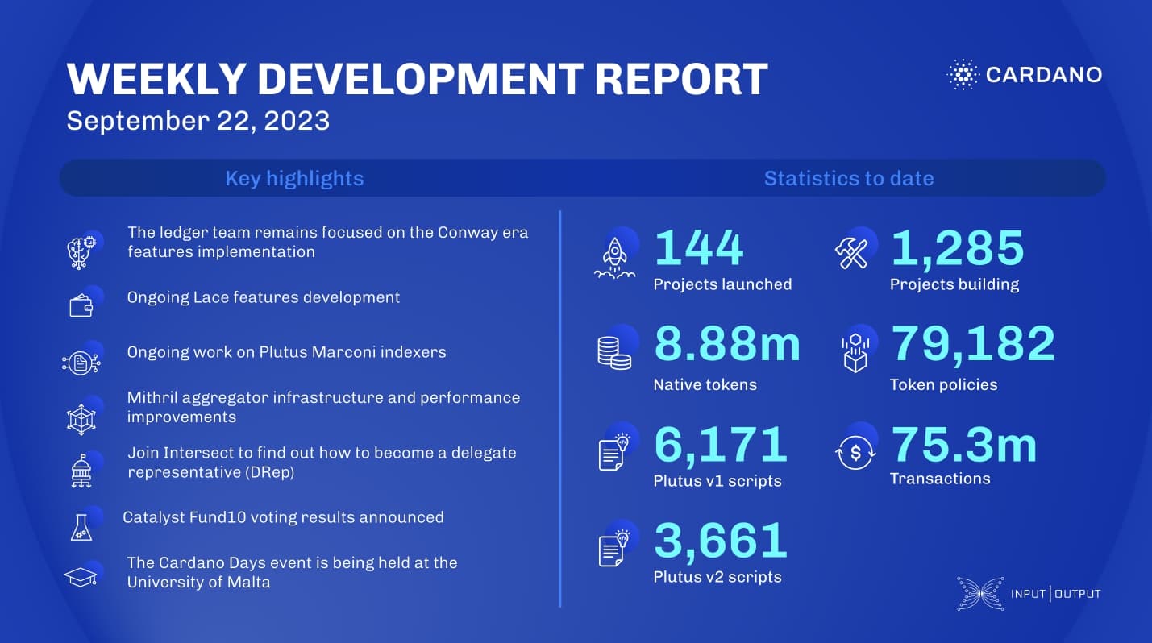
Task: Click the INPUT | OUTPUT wordmark text
Action: [1056, 595]
